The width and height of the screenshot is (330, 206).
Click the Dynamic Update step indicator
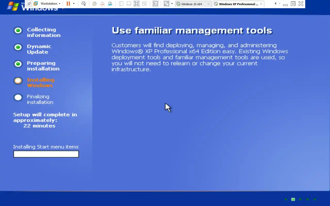click(x=18, y=47)
